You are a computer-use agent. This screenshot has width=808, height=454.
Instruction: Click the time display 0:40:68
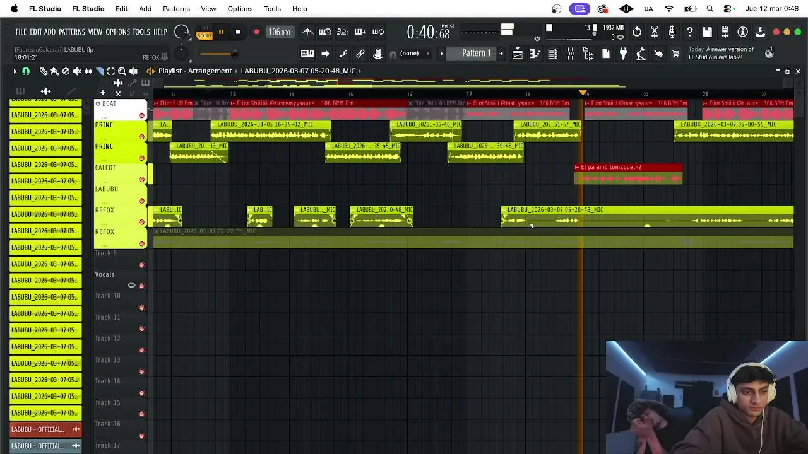coord(428,32)
